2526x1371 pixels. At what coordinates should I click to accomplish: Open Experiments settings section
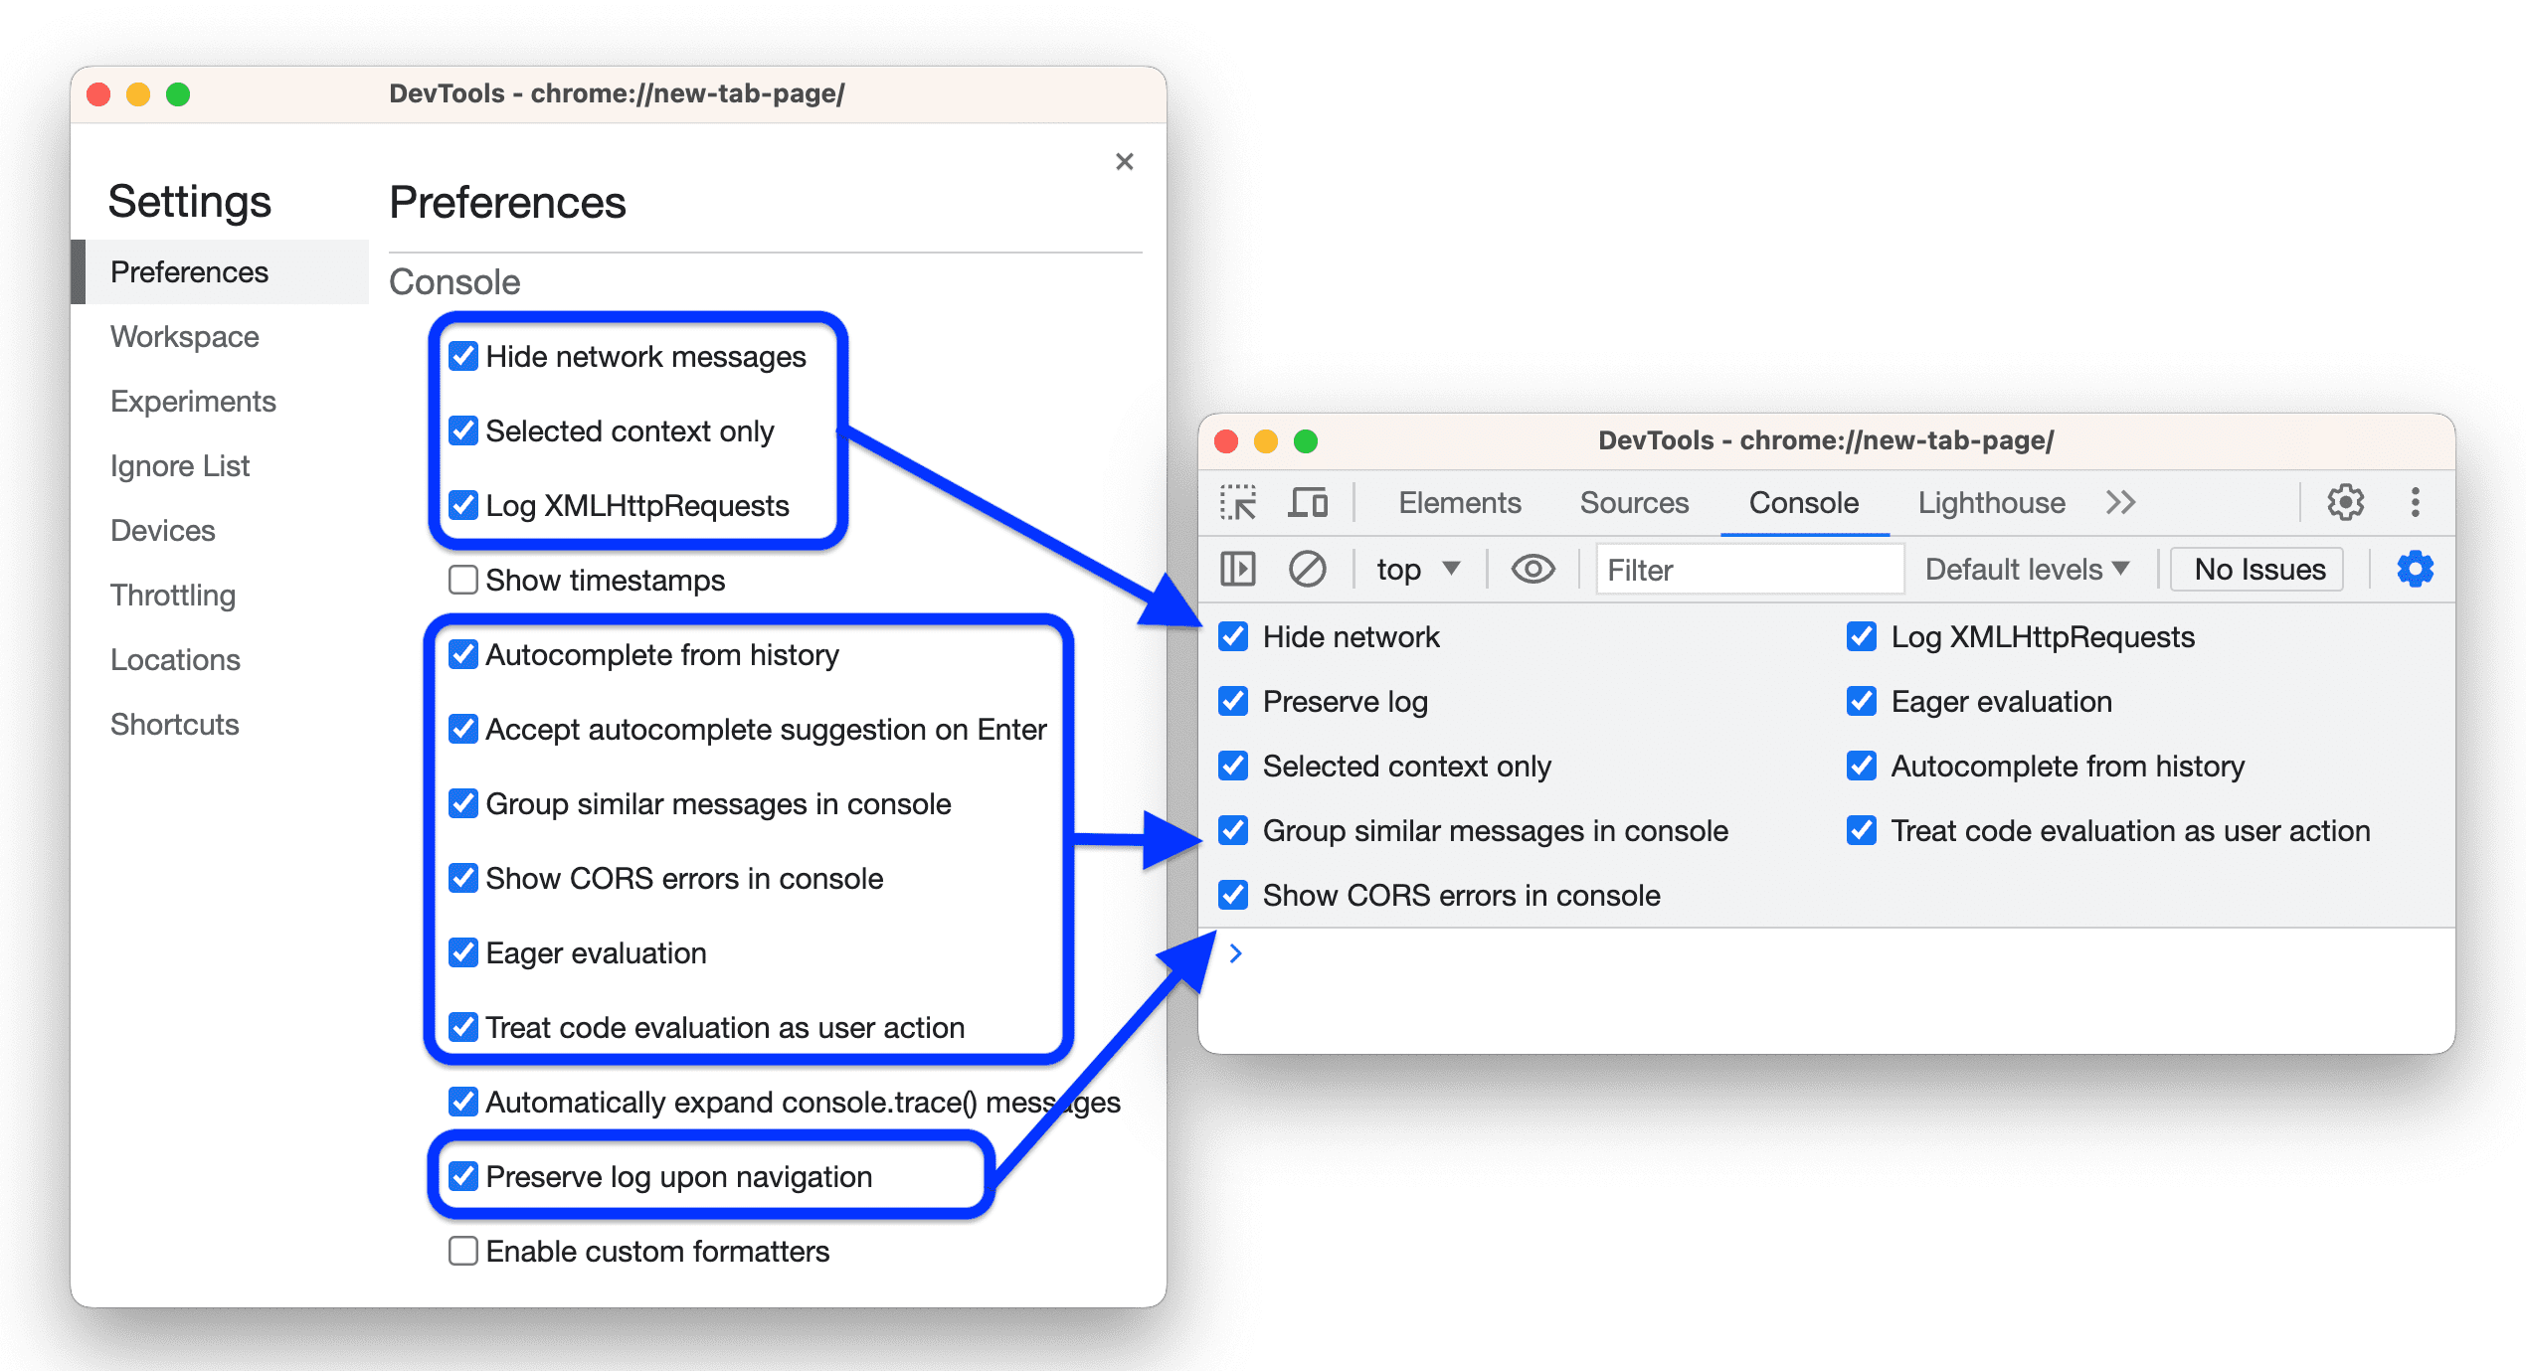coord(193,400)
